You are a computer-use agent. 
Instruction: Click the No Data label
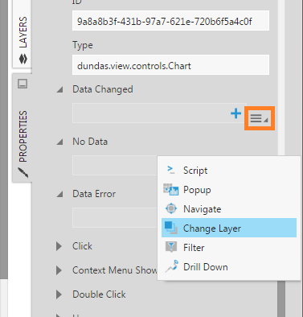[90, 142]
